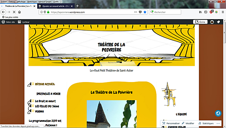Open the library bookshelf icon
This screenshot has height=128, width=226.
[200, 12]
